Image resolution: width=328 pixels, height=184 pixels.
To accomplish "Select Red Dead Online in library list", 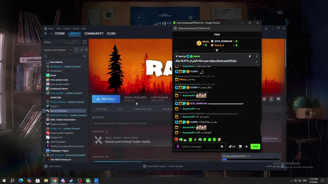I will point(64,115).
